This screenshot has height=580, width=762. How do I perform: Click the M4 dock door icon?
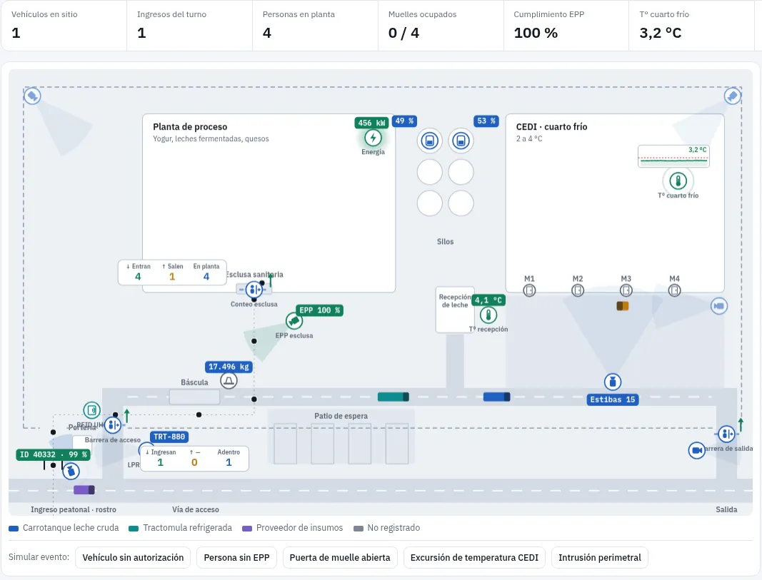coord(674,290)
